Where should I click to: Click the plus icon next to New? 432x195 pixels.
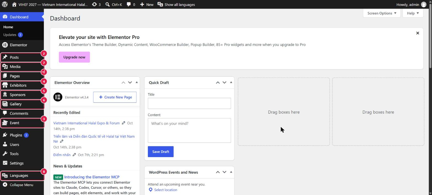142,4
